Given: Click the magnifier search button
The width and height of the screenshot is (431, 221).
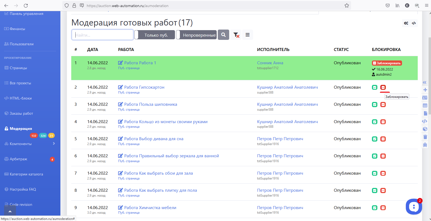Looking at the screenshot, I should [x=223, y=35].
